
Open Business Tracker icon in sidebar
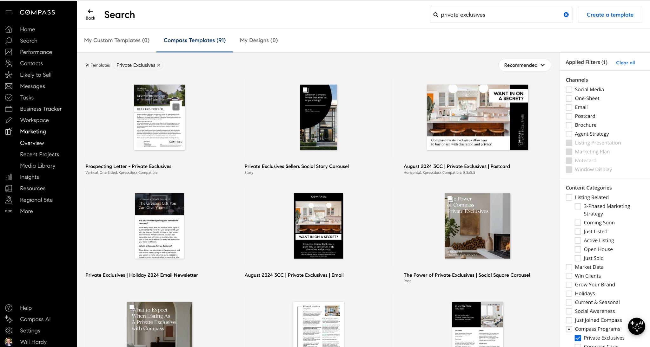(x=9, y=109)
